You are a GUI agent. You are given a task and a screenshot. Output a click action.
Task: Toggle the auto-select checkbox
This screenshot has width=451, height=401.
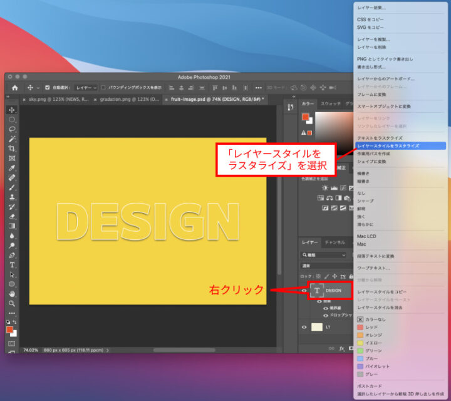[x=48, y=88]
